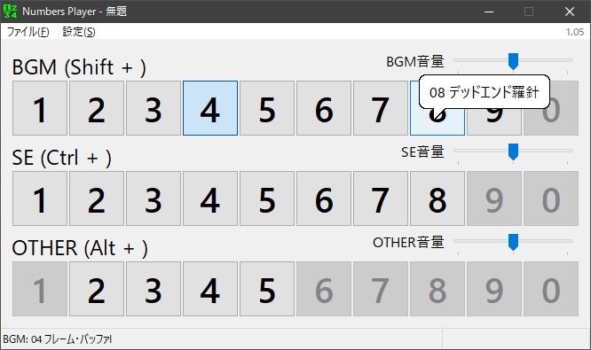
Task: Play OTHER sound button 3
Action: point(154,289)
